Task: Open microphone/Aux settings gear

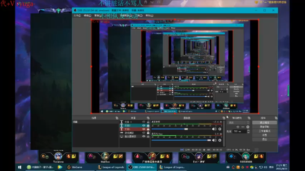Action: (x=220, y=140)
